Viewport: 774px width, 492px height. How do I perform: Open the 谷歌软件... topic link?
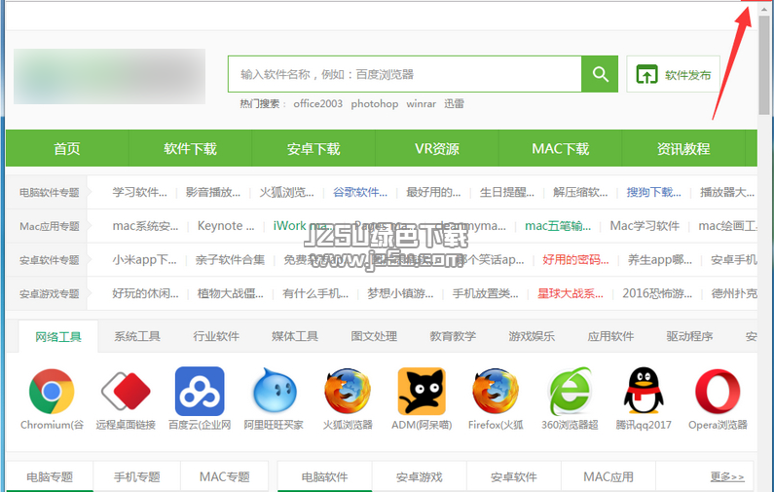pyautogui.click(x=360, y=192)
